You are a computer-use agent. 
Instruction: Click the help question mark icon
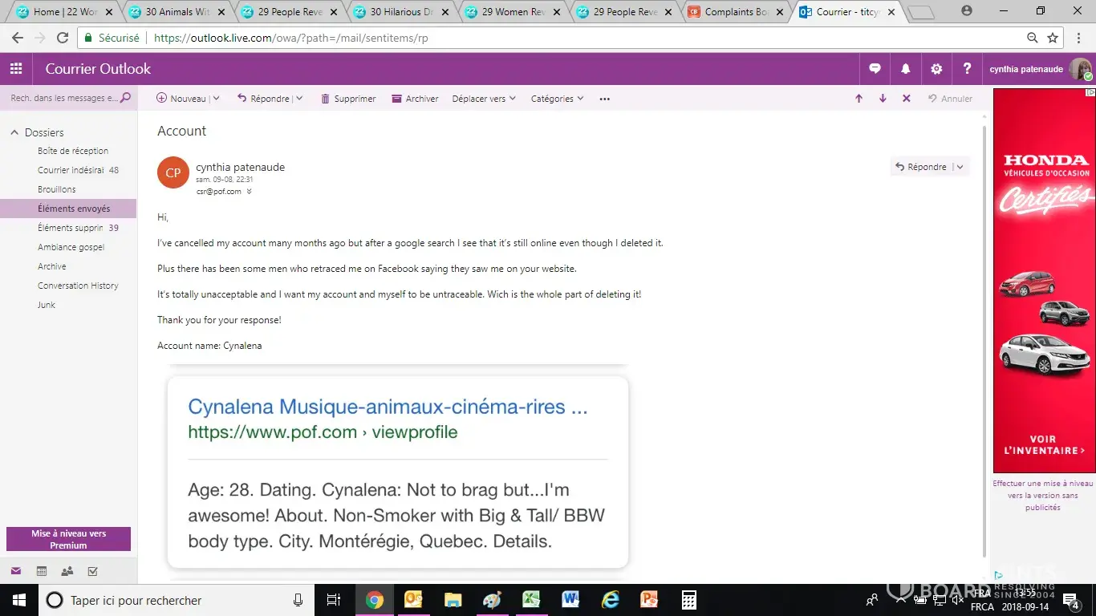click(968, 69)
